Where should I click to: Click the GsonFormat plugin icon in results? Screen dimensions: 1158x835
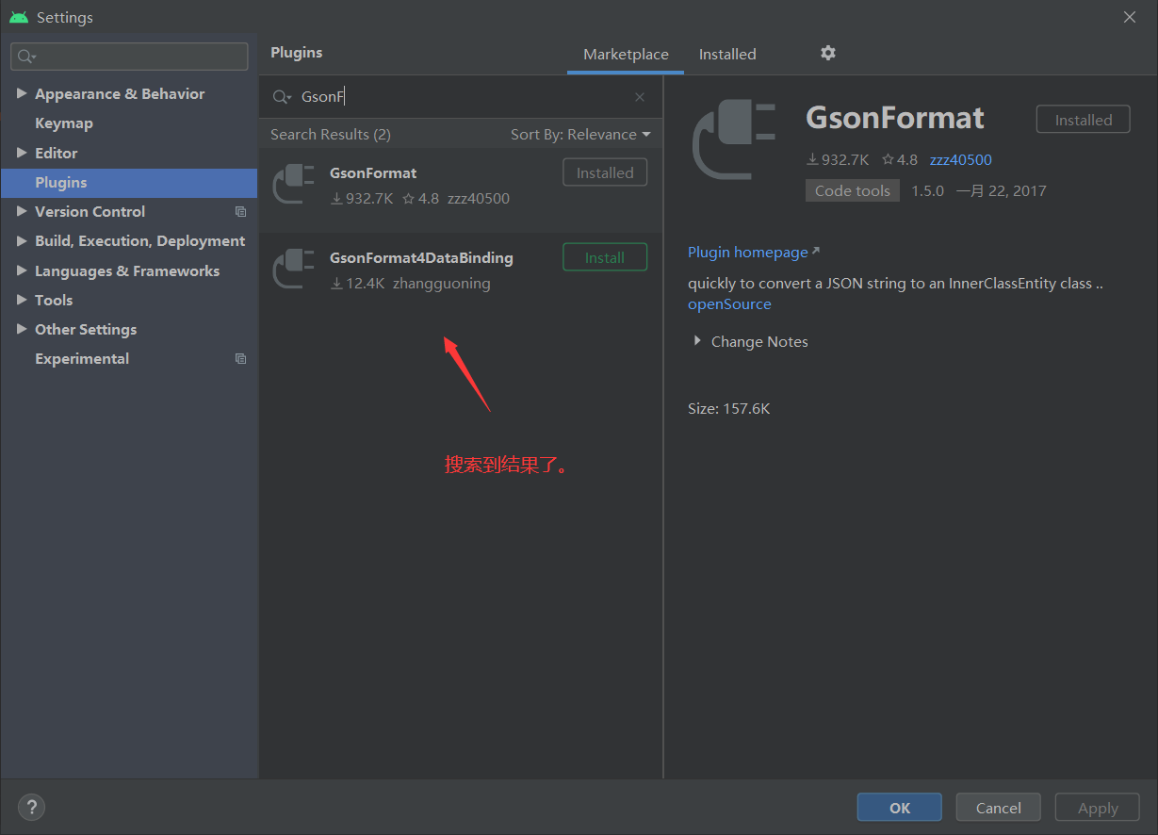click(293, 184)
